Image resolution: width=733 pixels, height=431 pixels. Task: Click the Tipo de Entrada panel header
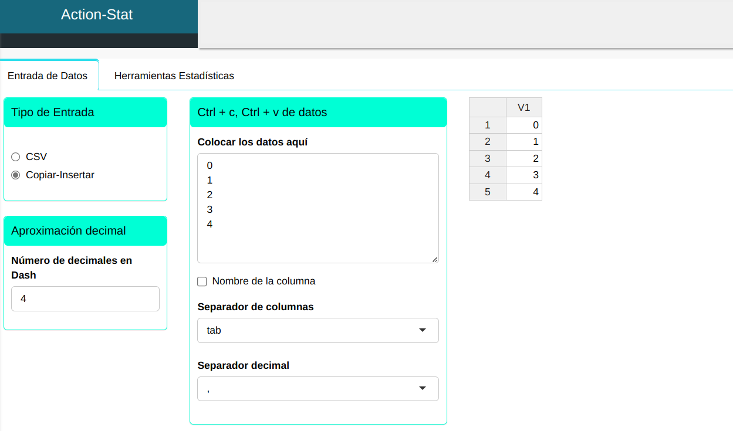click(x=85, y=113)
